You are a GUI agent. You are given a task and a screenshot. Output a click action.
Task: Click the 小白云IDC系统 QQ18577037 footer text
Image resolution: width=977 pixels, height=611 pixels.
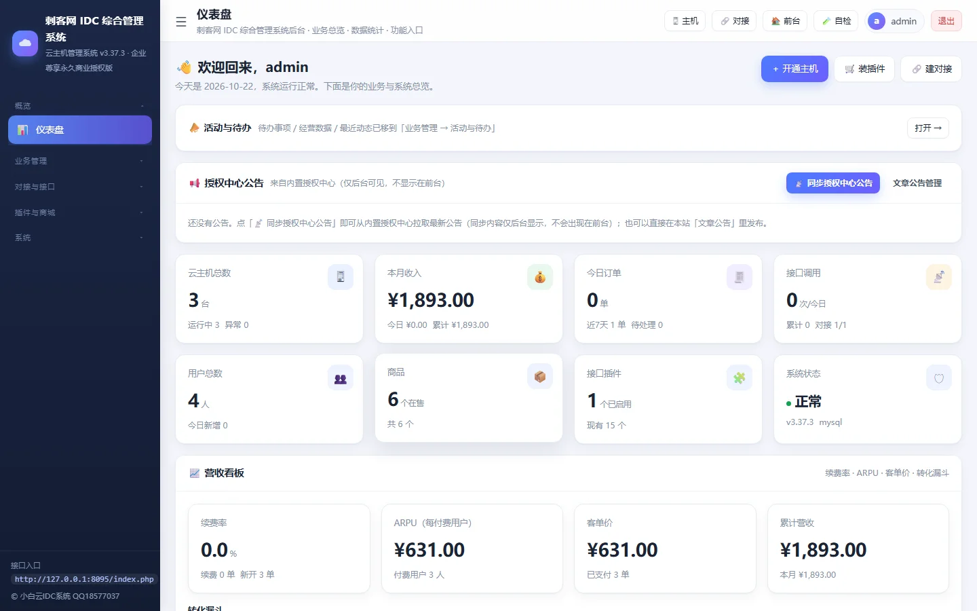[x=65, y=596]
